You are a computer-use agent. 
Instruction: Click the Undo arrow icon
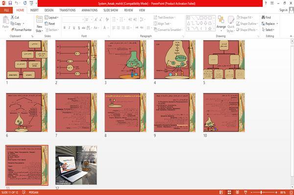(17, 3)
